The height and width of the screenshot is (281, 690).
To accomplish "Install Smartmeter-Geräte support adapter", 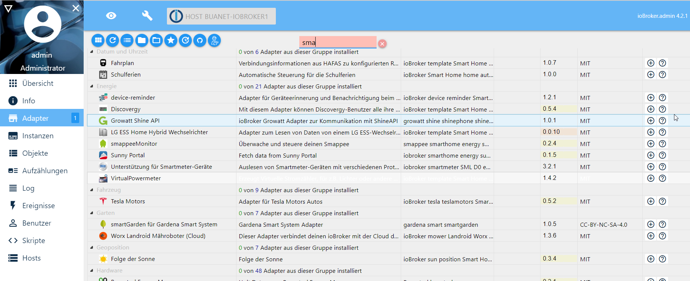I will (x=651, y=167).
